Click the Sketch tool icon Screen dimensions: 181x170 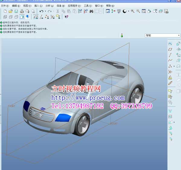pos(170,44)
